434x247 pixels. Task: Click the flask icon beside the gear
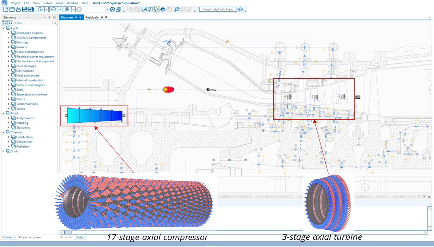point(119,9)
